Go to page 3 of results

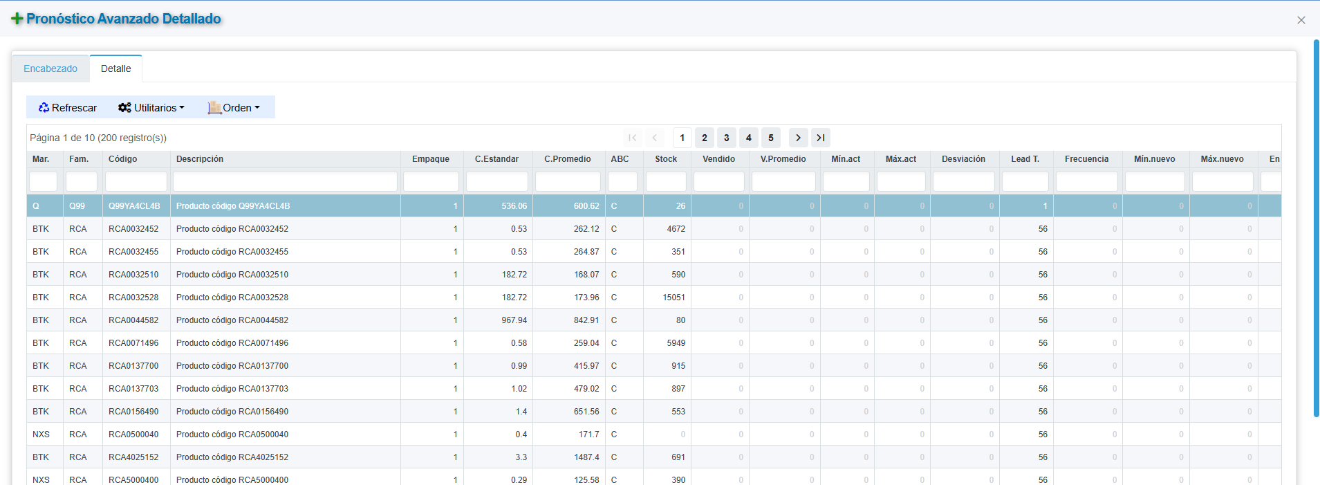click(726, 138)
